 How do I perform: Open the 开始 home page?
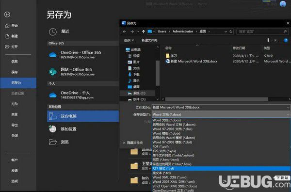coord(12,26)
